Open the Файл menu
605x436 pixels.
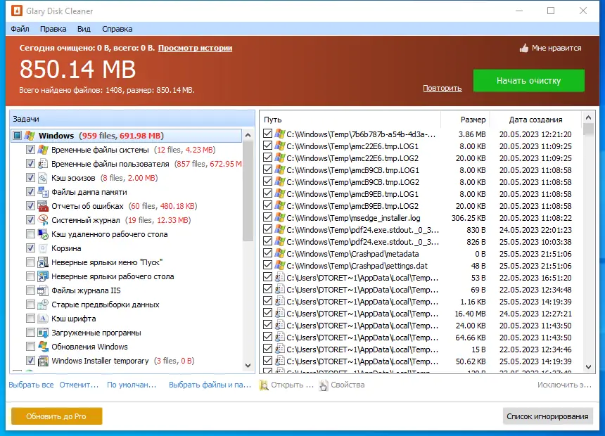(20, 29)
